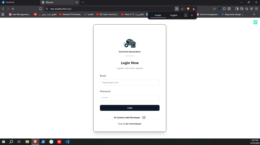Open the Nest JS bookmark
Viewport: 260px width, 145px height.
pyautogui.click(x=132, y=14)
